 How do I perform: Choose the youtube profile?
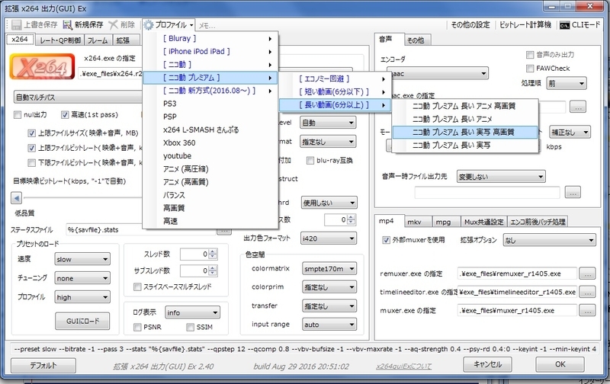pos(210,156)
